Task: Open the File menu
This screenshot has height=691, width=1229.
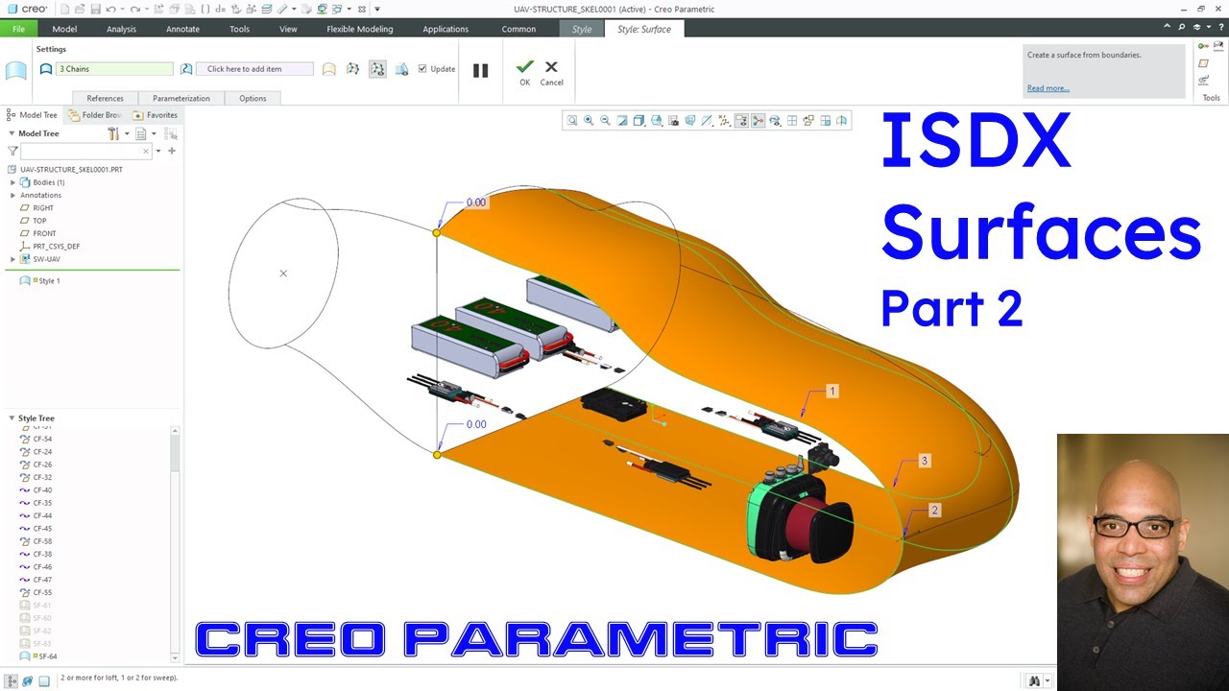Action: coord(18,29)
